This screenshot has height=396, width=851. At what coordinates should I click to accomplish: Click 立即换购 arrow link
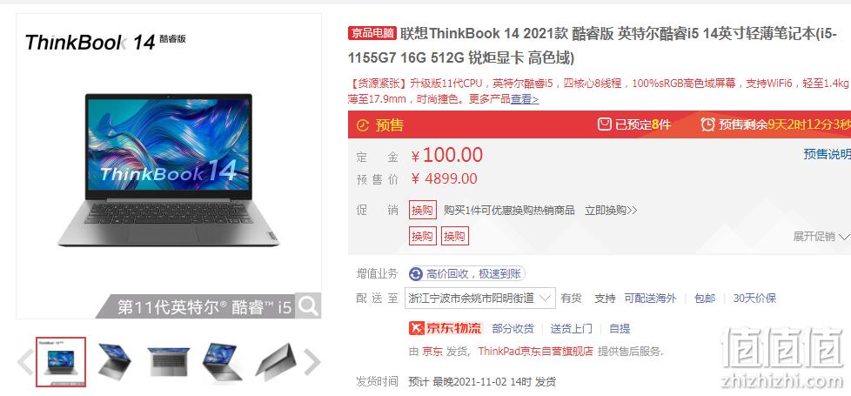pos(611,211)
